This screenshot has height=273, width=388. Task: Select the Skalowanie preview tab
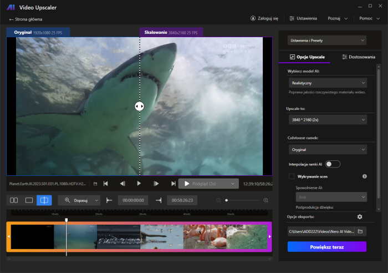[x=171, y=32]
